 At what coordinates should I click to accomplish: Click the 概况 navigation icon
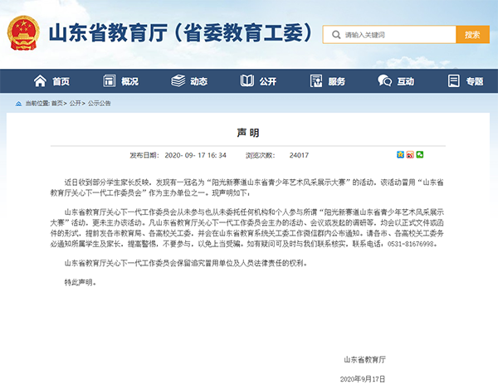tap(109, 81)
